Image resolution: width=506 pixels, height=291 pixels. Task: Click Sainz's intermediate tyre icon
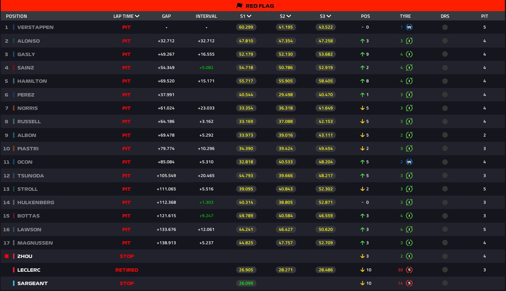(409, 68)
